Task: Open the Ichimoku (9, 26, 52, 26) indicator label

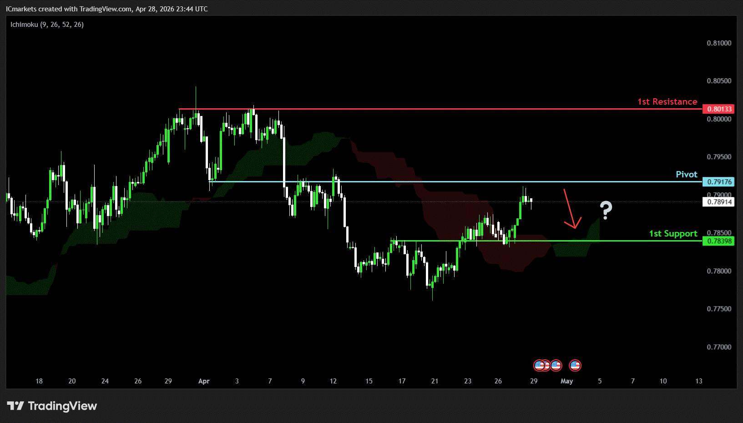Action: pyautogui.click(x=47, y=25)
